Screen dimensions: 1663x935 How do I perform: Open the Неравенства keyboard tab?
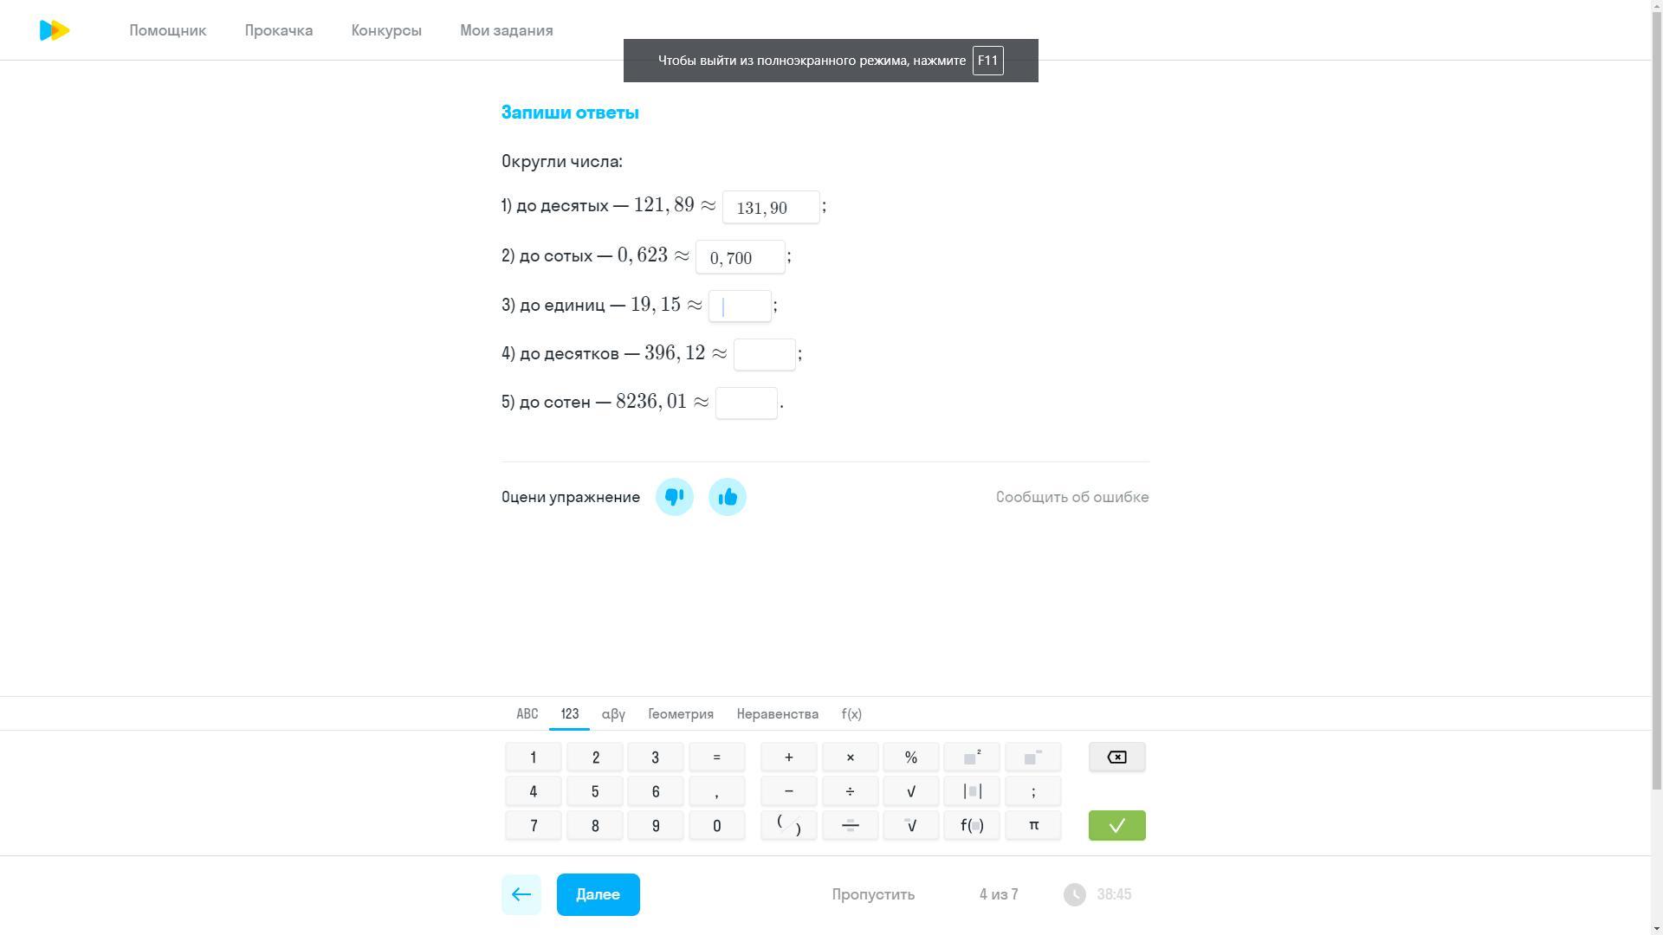(x=777, y=714)
